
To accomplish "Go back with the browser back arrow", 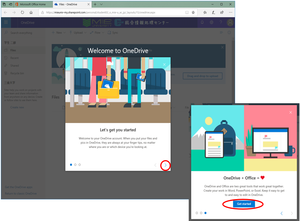I will [x=5, y=13].
